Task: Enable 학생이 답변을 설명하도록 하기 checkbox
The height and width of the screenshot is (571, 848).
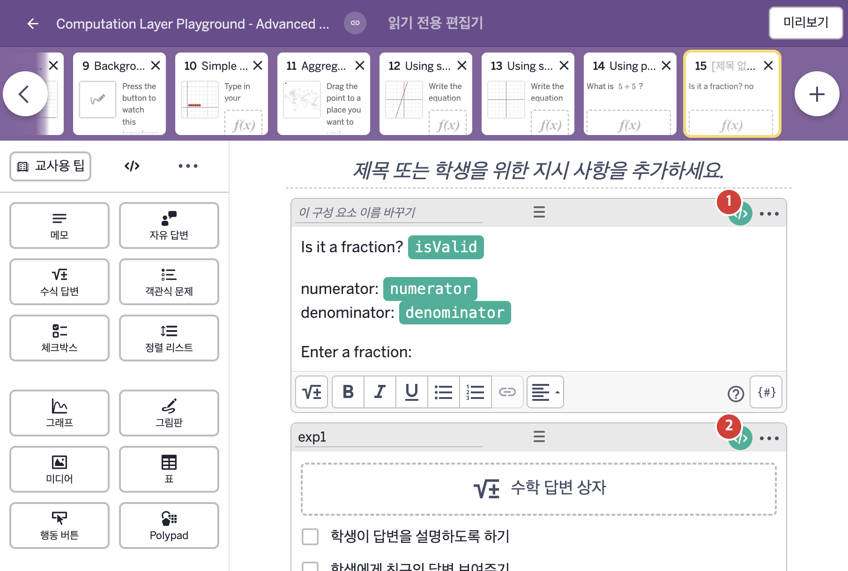Action: (310, 536)
